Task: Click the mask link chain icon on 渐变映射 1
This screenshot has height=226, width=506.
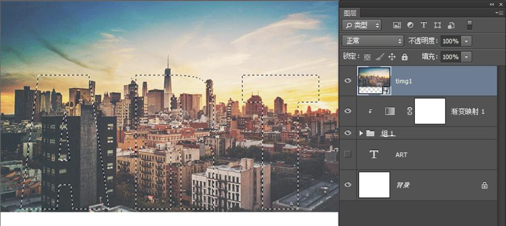Action: (409, 111)
